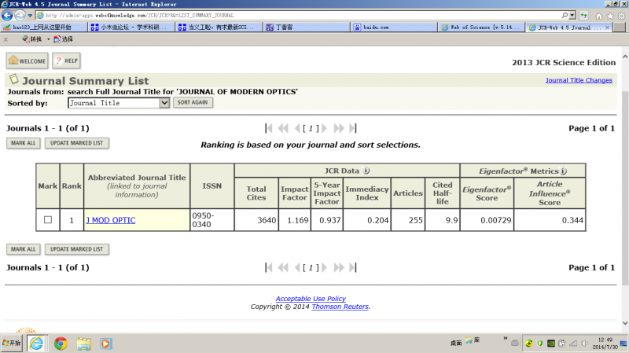
Task: Click the page scrollbar up arrow
Action: click(x=625, y=57)
